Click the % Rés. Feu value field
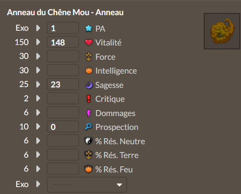This screenshot has height=194, width=241. click(x=63, y=169)
